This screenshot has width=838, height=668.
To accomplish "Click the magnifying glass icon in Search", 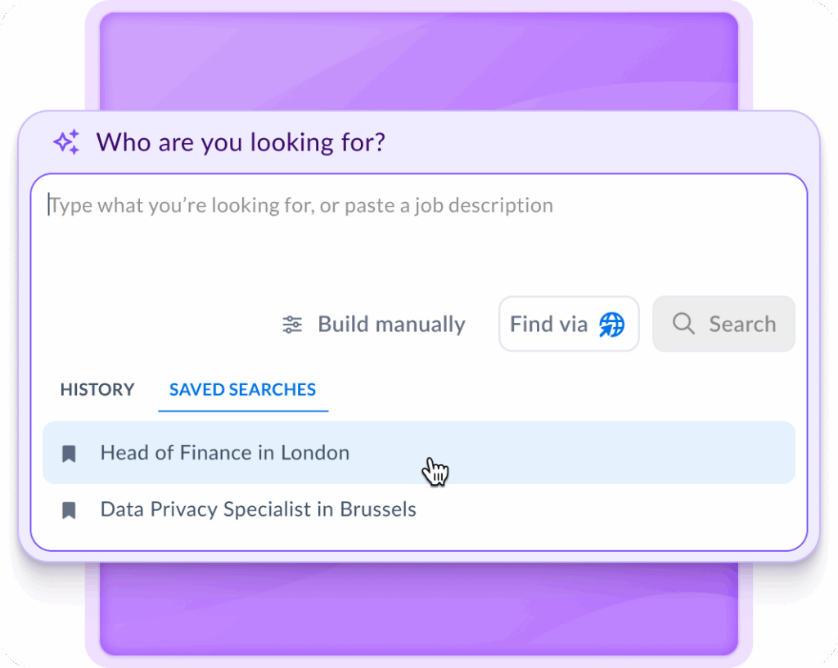I will 683,325.
